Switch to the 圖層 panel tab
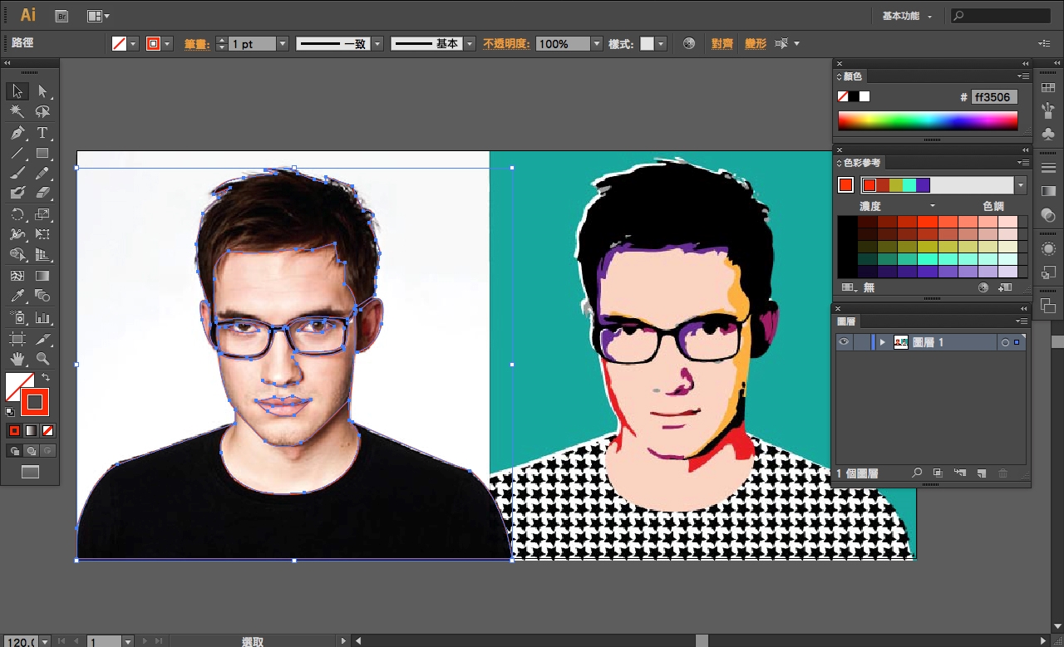Image resolution: width=1064 pixels, height=647 pixels. (x=847, y=321)
